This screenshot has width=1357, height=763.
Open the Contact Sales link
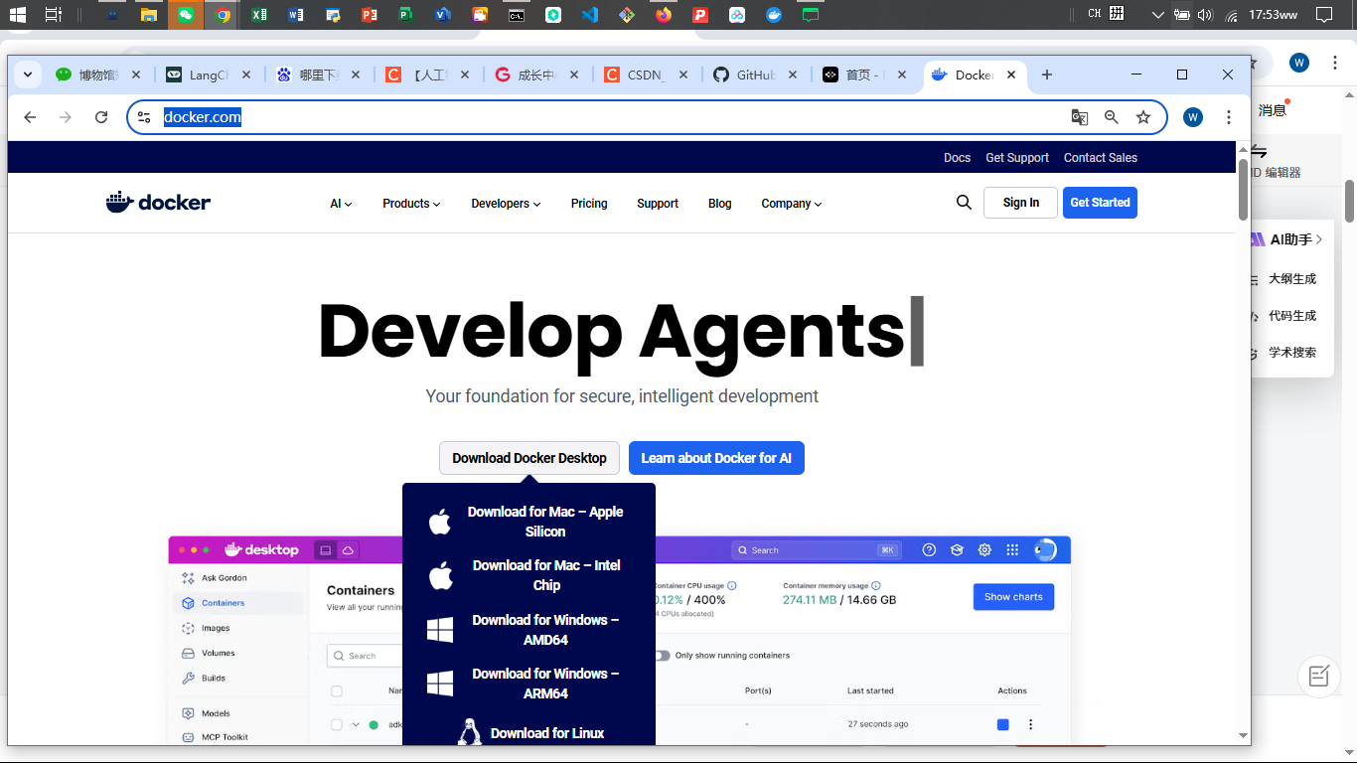[1101, 158]
